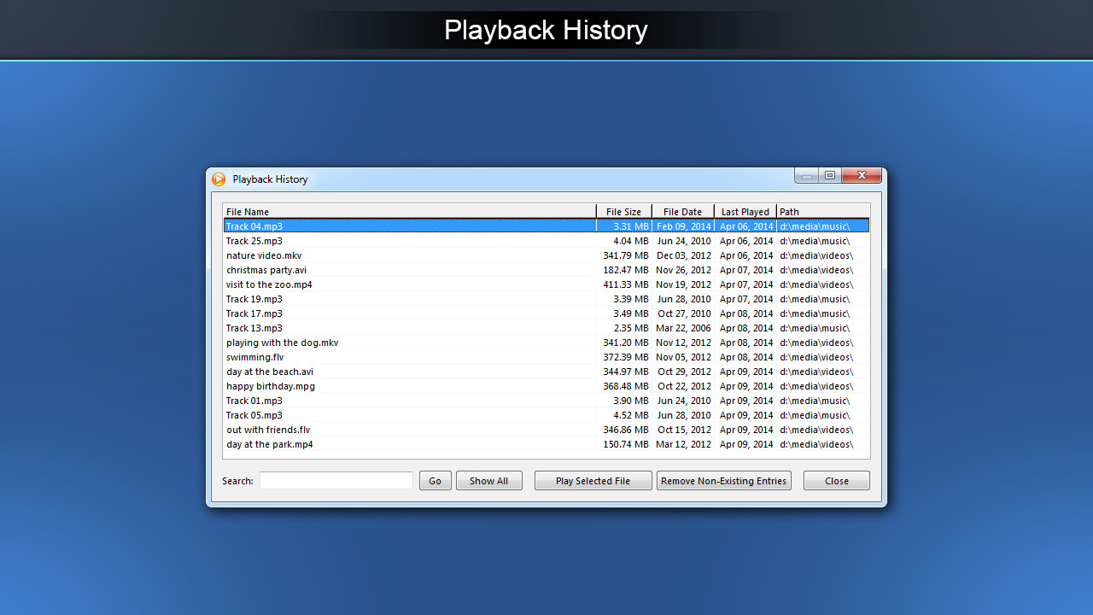Minimize the Playback History window
The image size is (1093, 615).
805,175
